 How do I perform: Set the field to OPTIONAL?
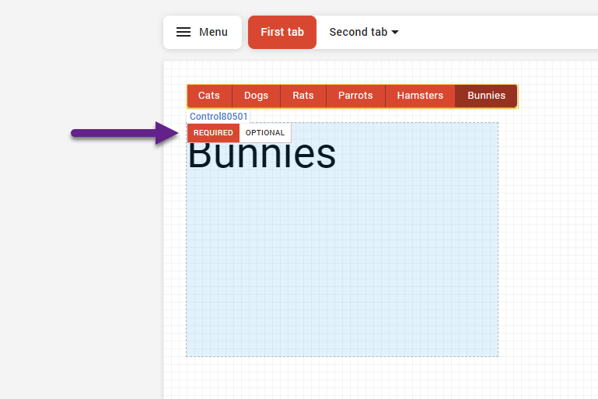[x=265, y=133]
